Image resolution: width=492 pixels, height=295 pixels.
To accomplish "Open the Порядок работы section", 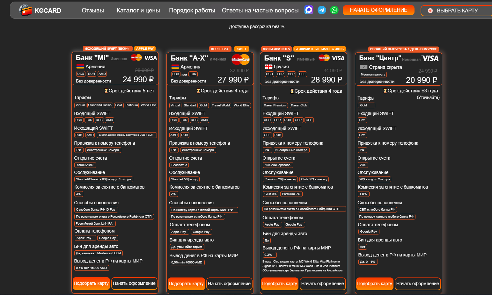I will (192, 11).
